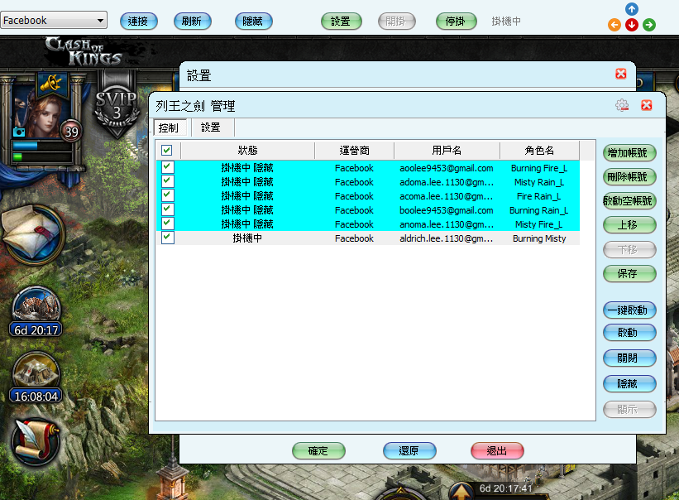Select the Facebook cell in acoma.lee.1130 row
This screenshot has height=500, width=679.
[x=354, y=196]
